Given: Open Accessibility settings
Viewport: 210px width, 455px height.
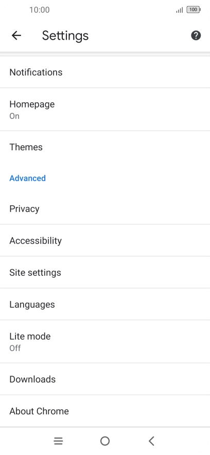Looking at the screenshot, I should click(x=105, y=240).
